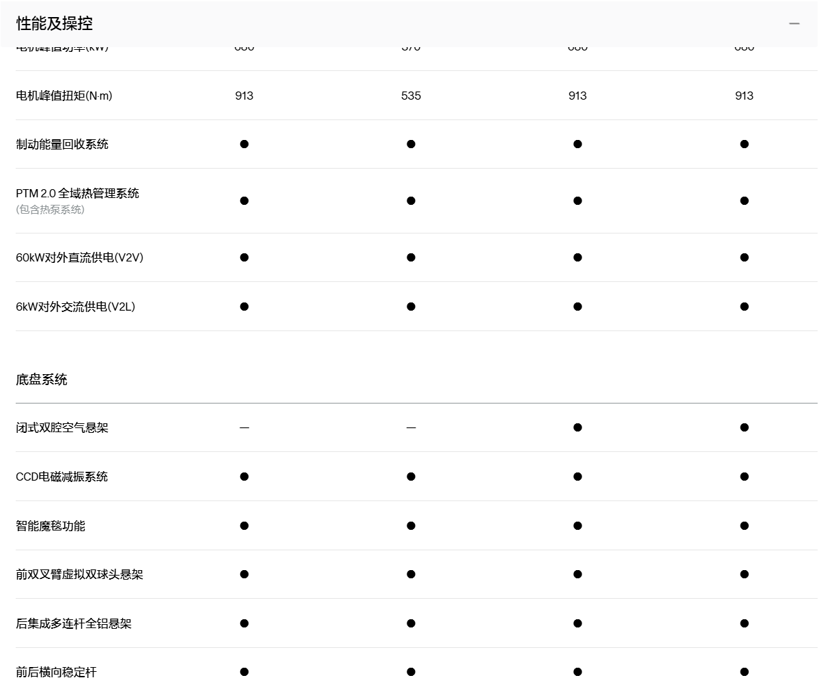Click the 性能及操控 section header title
The image size is (819, 693).
(55, 23)
